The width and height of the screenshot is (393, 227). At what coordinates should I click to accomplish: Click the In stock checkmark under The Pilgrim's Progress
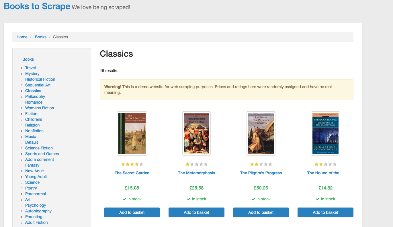[253, 199]
